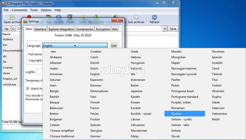Click the Refresh toolbar icon
246x140 pixels.
coord(154,17)
